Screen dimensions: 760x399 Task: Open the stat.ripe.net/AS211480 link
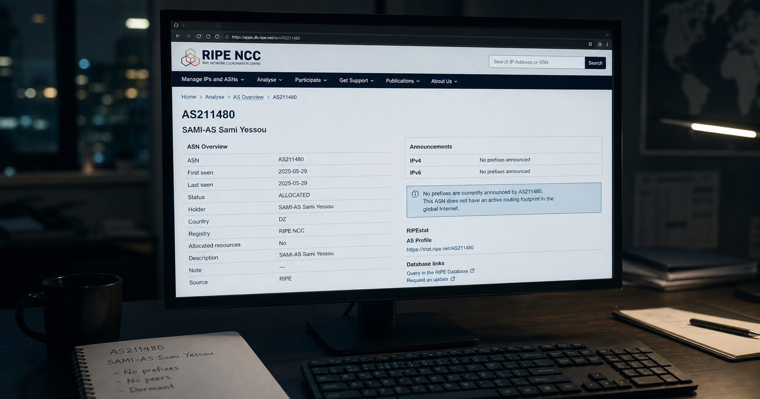pos(440,248)
